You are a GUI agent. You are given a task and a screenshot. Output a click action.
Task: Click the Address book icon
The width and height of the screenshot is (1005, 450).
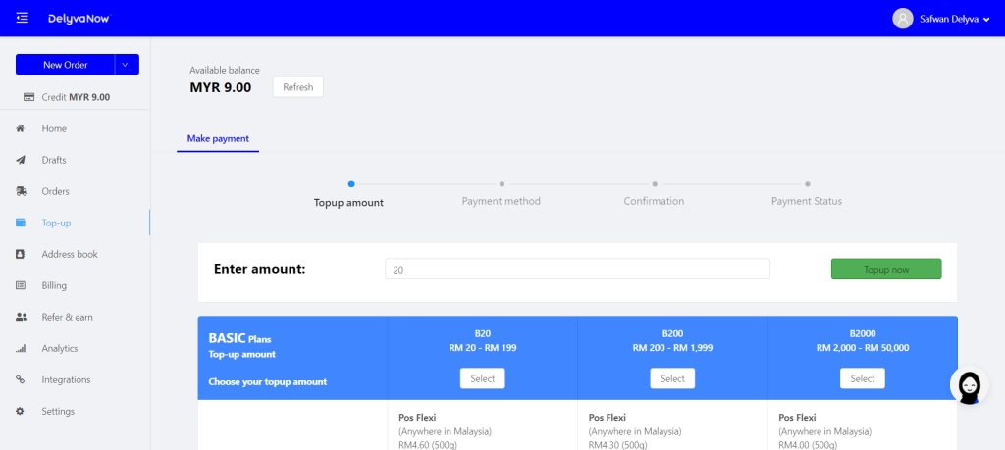pyautogui.click(x=20, y=254)
